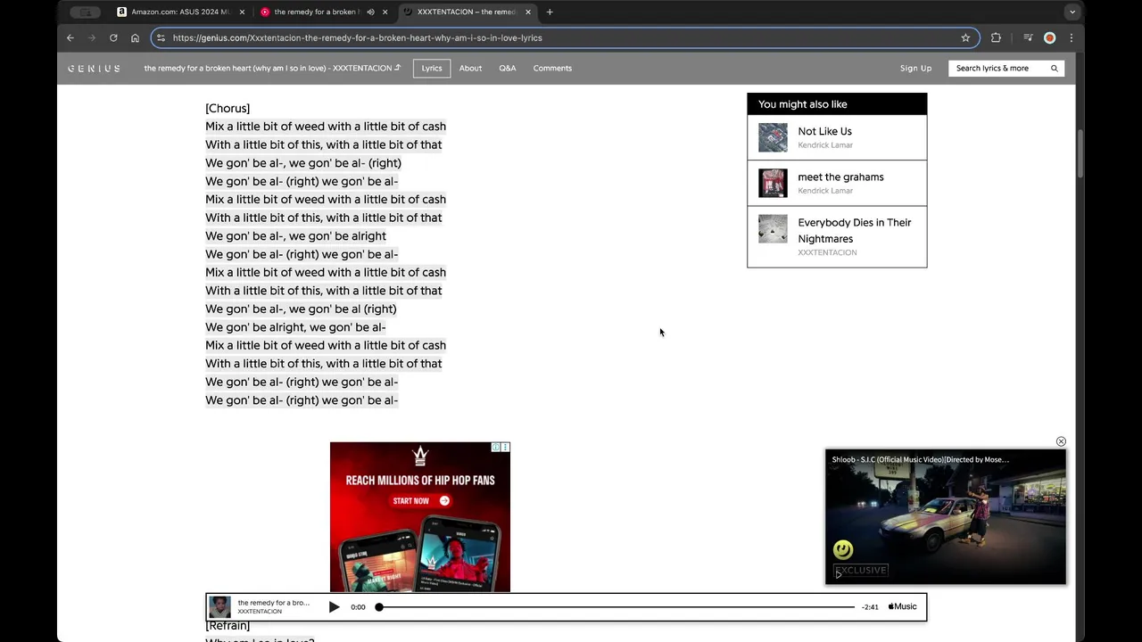Open the browser home page icon
The height and width of the screenshot is (642, 1142).
coord(135,37)
